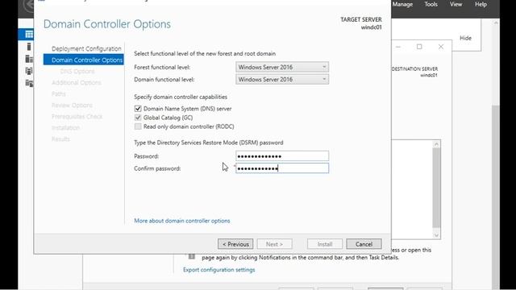
Task: Click into the DSRM Password field
Action: point(282,155)
